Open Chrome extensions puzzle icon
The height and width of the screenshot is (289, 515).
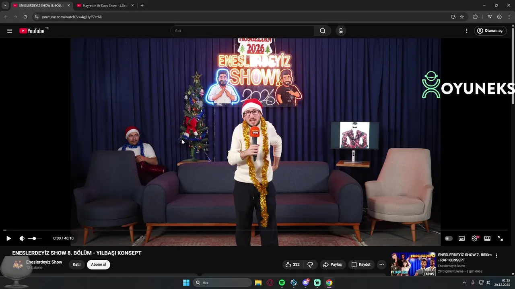click(x=476, y=17)
